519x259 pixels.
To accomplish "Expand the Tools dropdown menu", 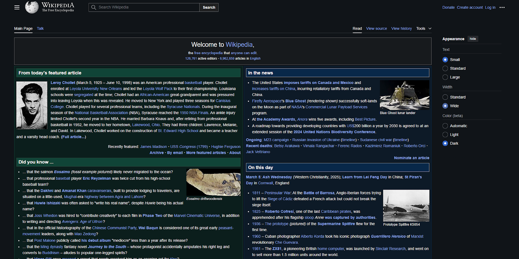I will coord(424,29).
